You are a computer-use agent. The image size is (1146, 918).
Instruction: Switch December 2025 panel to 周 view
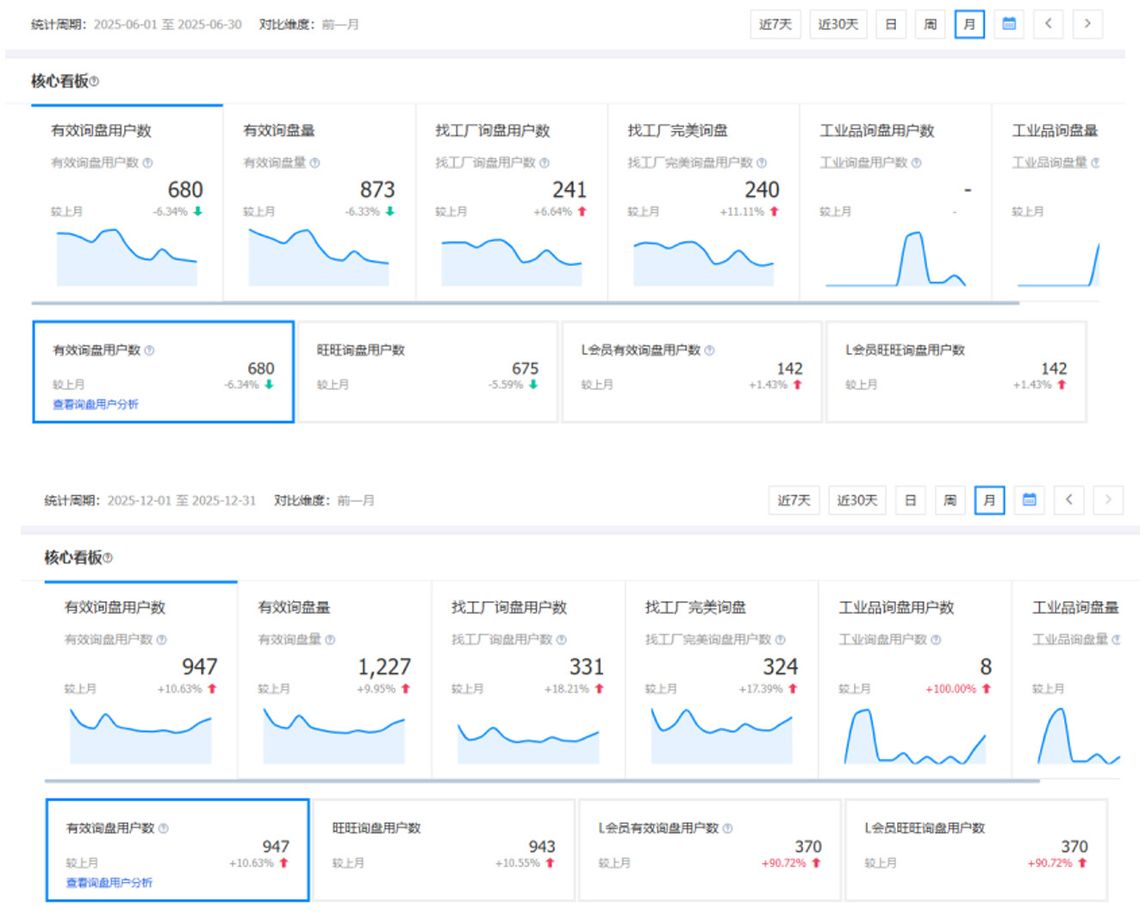950,499
